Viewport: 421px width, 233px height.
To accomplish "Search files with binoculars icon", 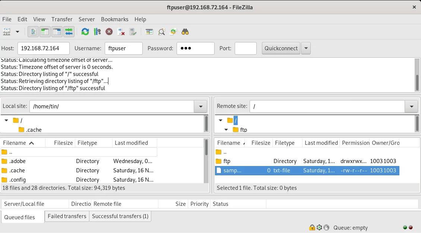I will pos(185,32).
